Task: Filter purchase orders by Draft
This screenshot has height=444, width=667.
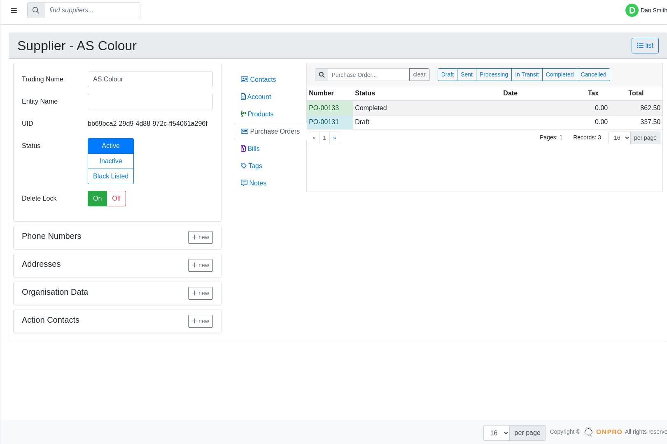Action: pyautogui.click(x=448, y=74)
